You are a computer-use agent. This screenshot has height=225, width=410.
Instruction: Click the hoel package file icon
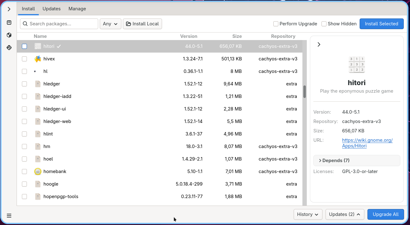(x=38, y=159)
